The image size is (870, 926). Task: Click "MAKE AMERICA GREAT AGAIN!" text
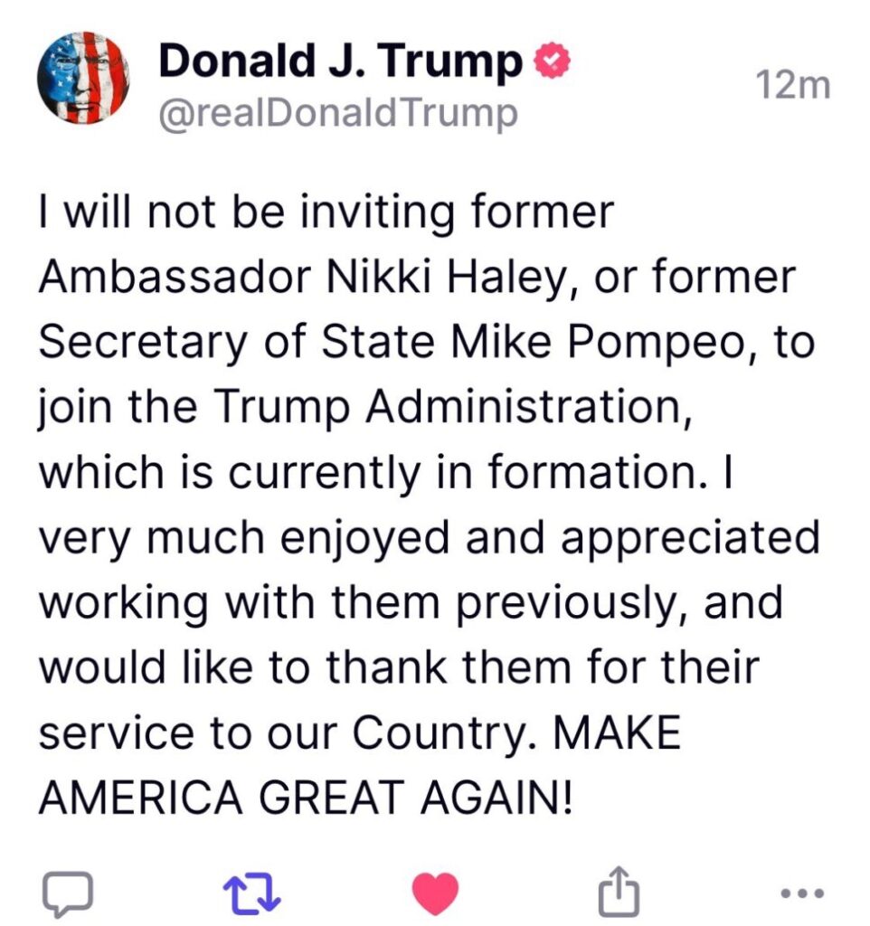point(307,798)
